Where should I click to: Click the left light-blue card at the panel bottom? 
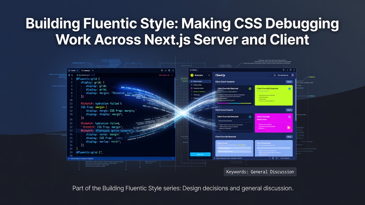click(234, 148)
